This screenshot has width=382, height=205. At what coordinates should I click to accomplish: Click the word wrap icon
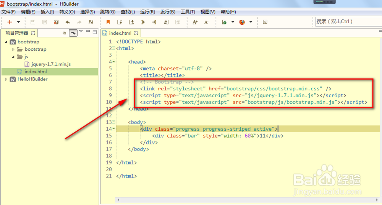click(166, 22)
